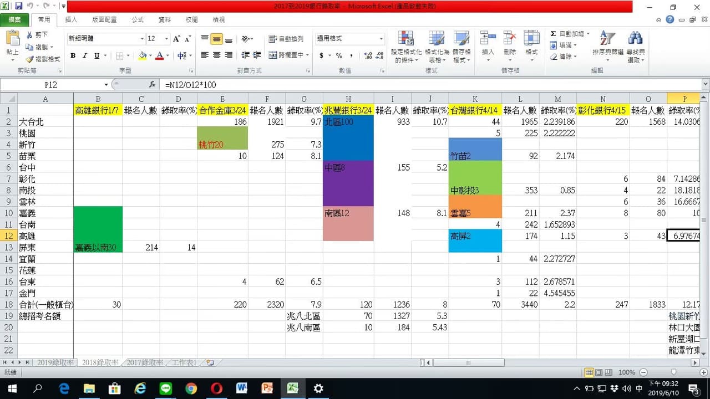
Task: Open the 檔案 (File) tab
Action: point(15,20)
